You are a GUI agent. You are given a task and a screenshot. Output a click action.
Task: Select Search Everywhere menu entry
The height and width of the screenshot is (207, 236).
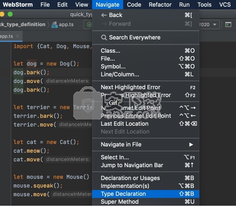coord(146,37)
